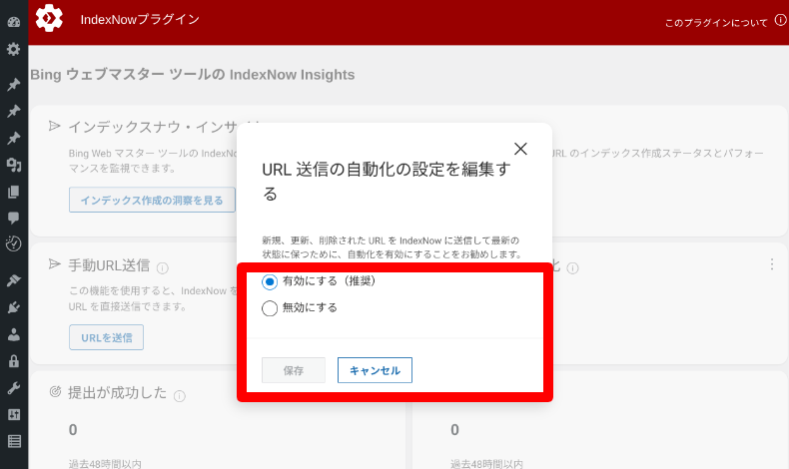Open the Media library sidebar icon

tap(14, 165)
